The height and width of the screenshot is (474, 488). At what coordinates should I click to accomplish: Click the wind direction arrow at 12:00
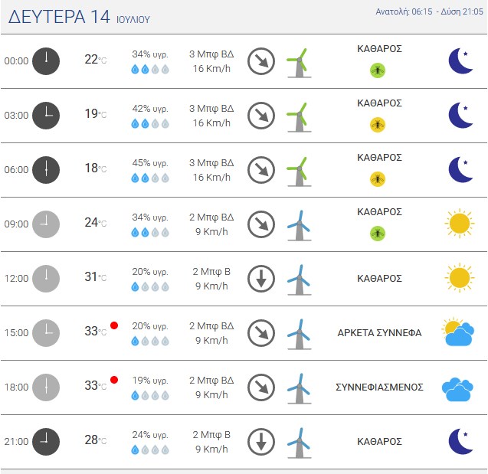pos(261,279)
